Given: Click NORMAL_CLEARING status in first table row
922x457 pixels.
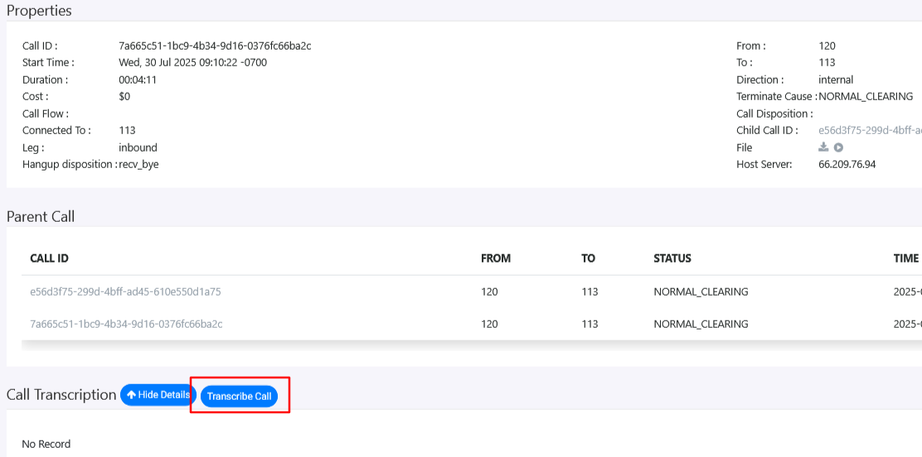Looking at the screenshot, I should (701, 291).
